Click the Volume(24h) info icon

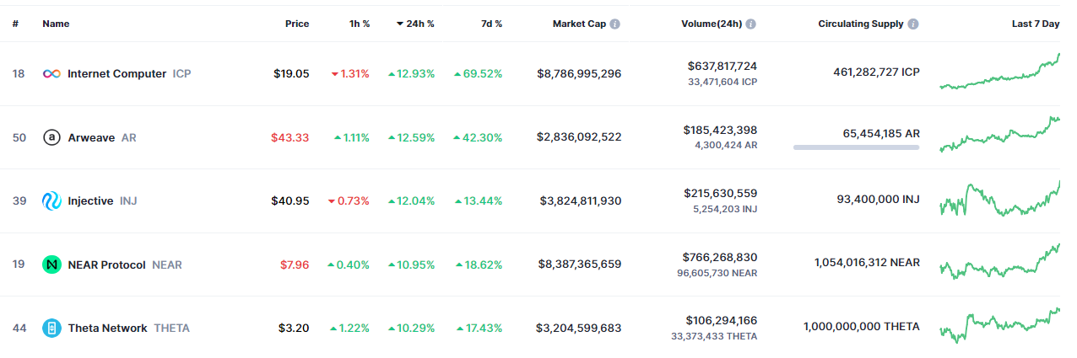coord(750,24)
